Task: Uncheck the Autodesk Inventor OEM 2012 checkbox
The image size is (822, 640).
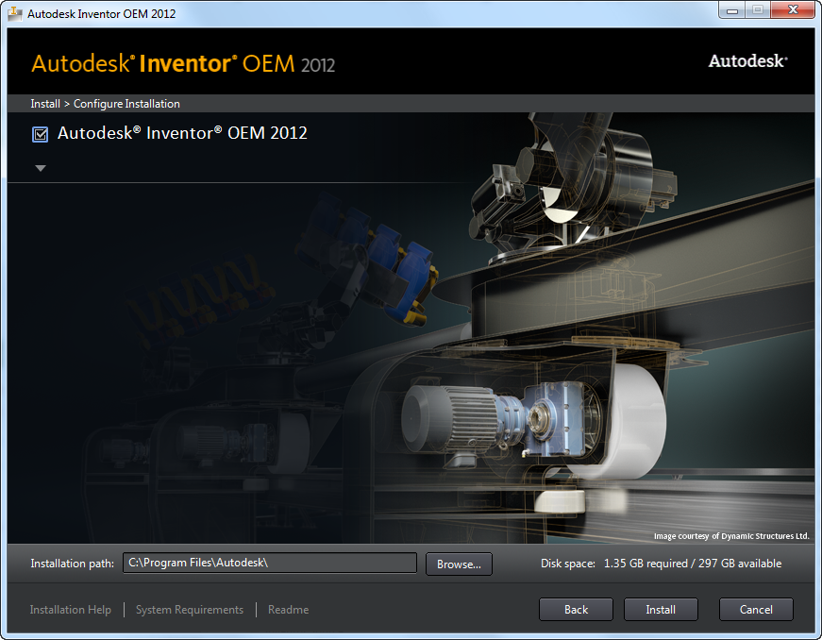Action: 41,134
